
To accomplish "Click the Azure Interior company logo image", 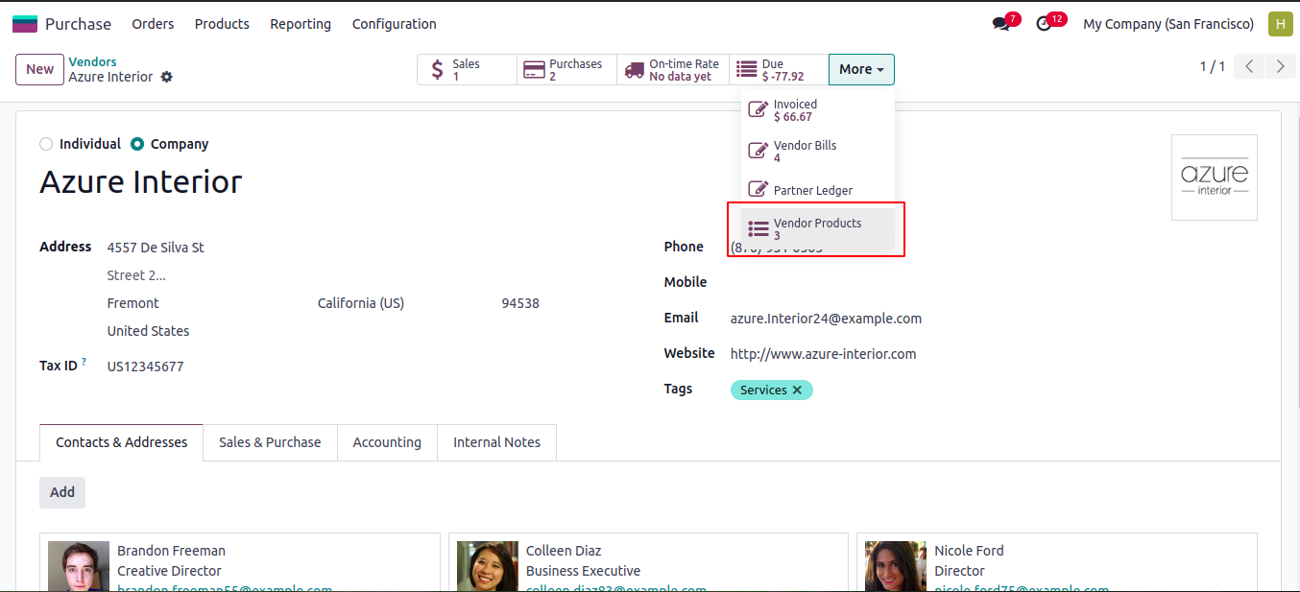I will click(x=1215, y=178).
